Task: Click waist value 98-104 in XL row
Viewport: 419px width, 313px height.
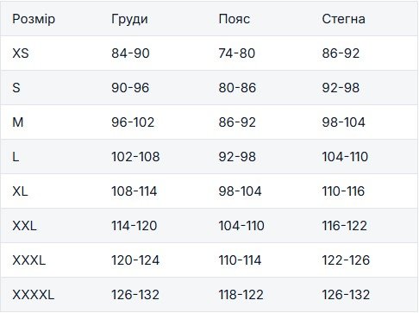Action: 240,191
